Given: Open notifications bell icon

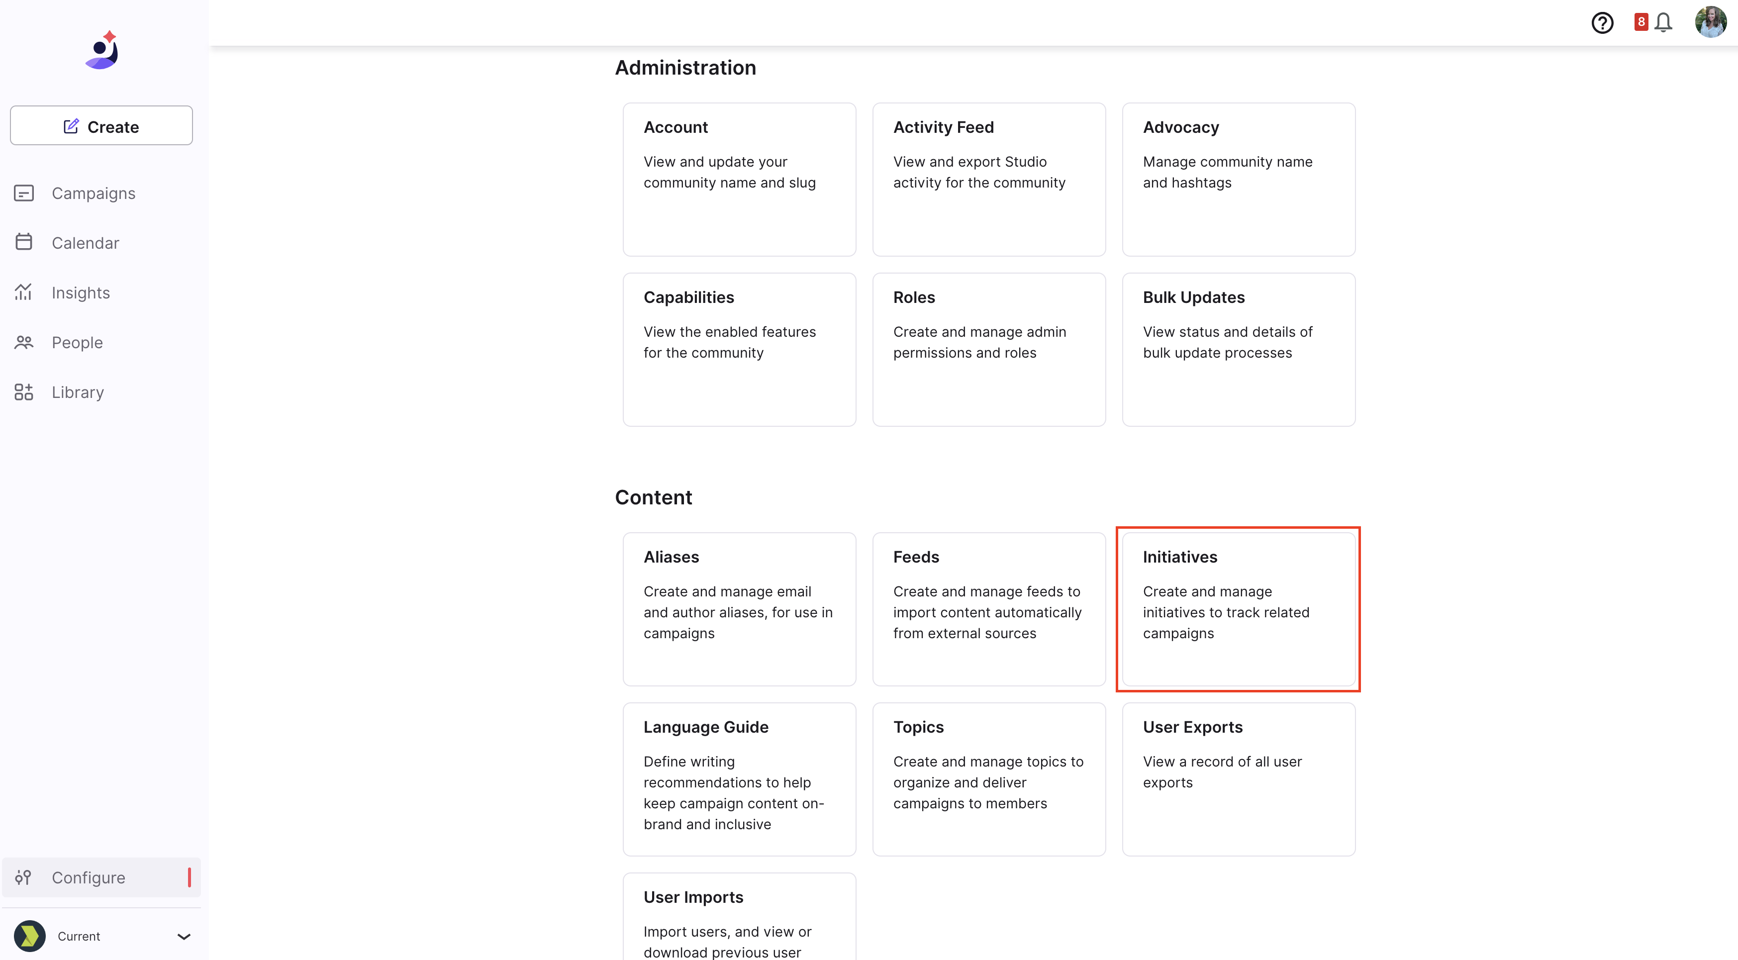Looking at the screenshot, I should point(1663,23).
